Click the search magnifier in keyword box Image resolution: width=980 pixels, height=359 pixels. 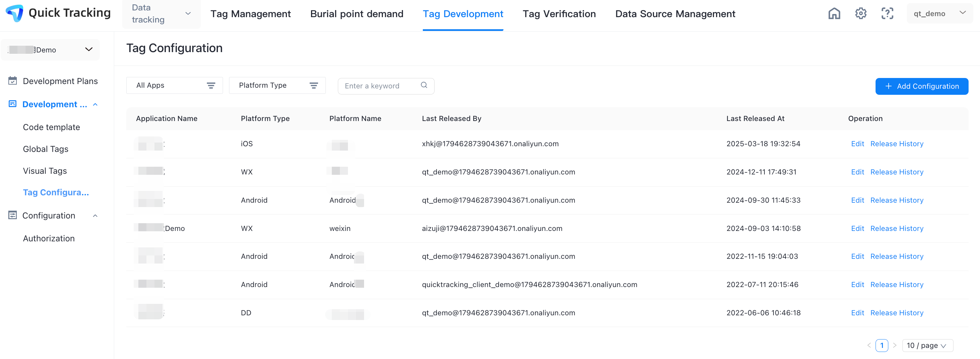point(424,85)
